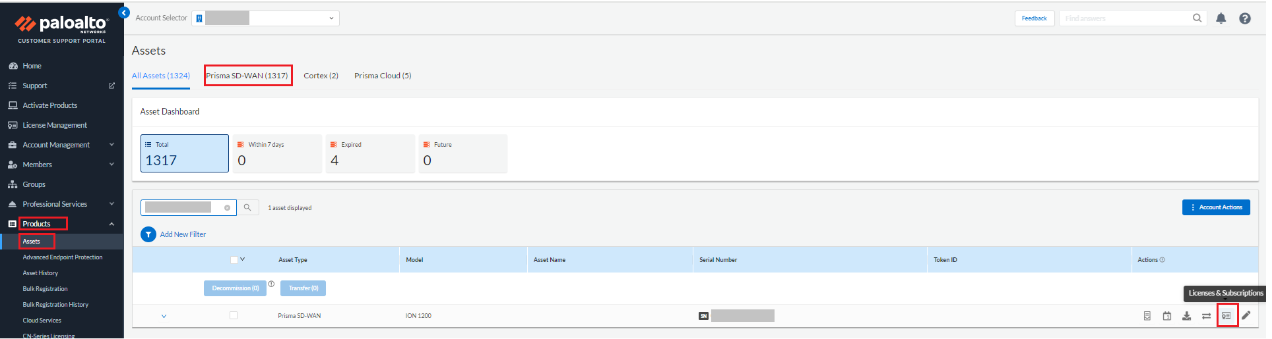Click the Support external link icon
This screenshot has width=1272, height=339.
click(111, 86)
